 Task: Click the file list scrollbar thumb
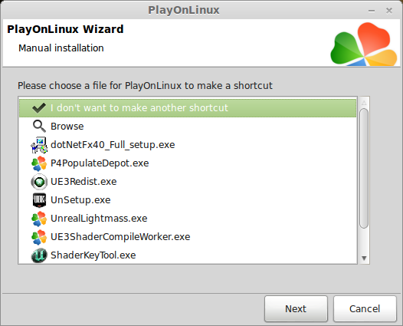[364, 169]
